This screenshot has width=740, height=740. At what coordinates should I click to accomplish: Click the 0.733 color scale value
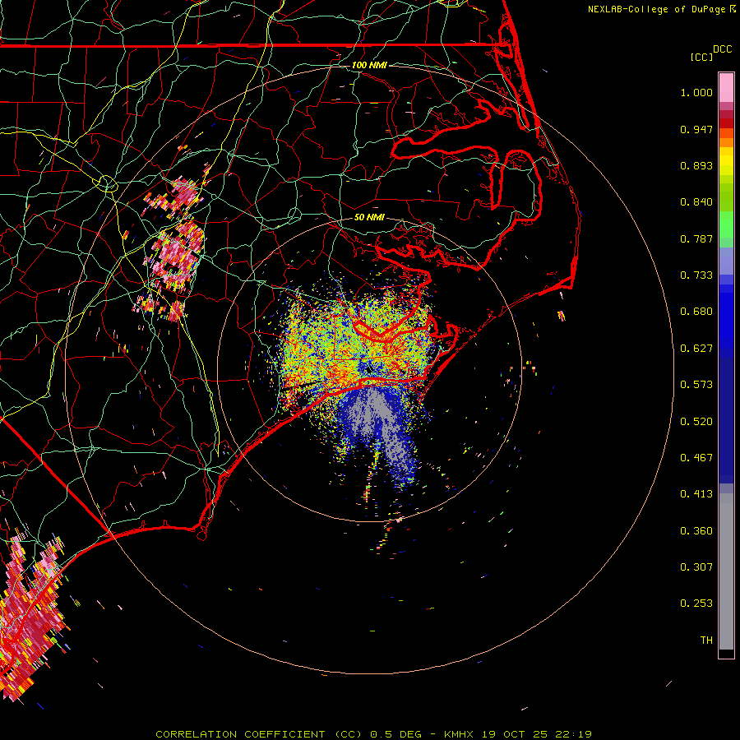coord(696,275)
